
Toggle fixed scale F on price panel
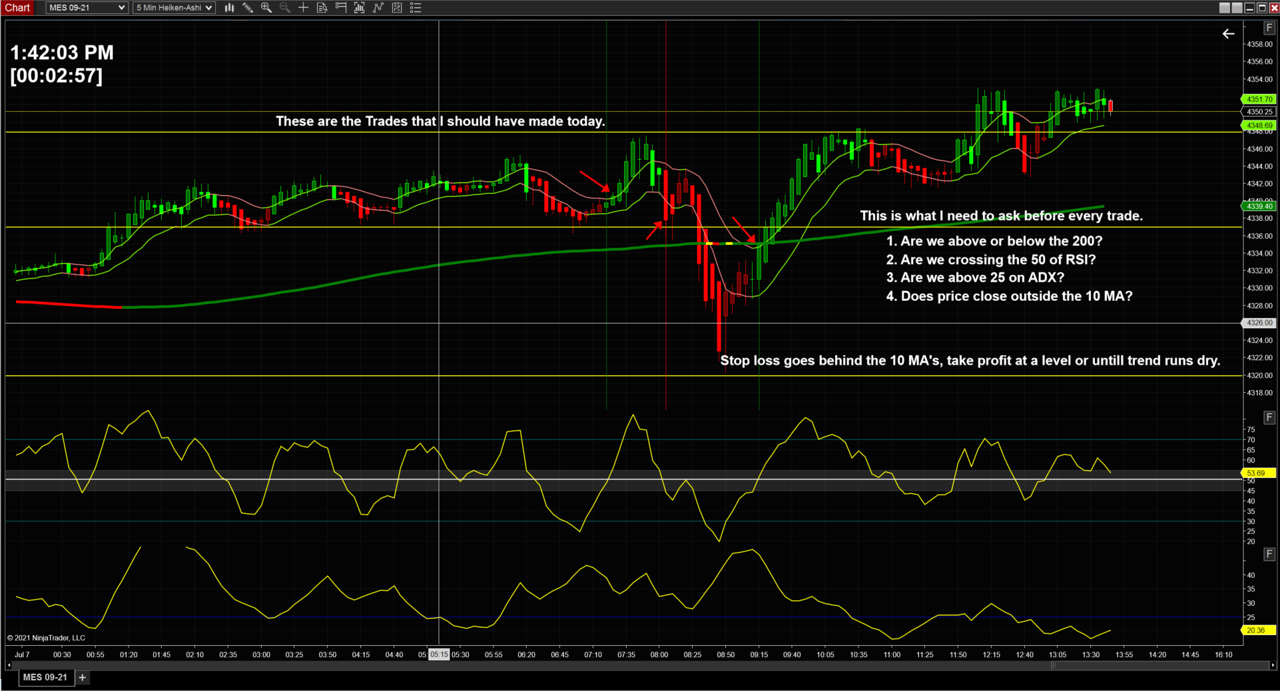point(1269,28)
